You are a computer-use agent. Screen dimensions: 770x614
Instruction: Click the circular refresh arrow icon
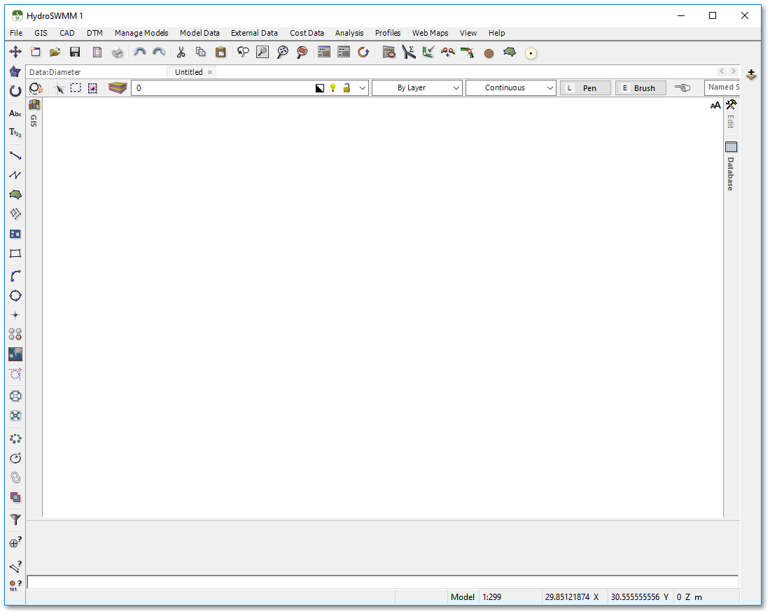coord(363,52)
